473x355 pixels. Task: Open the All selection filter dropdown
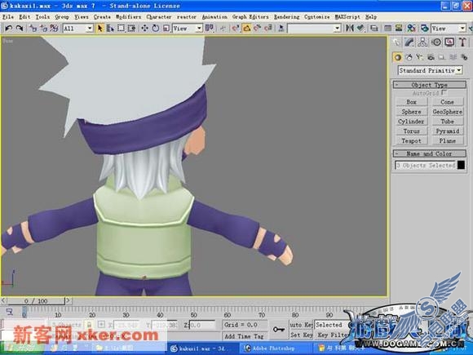77,29
